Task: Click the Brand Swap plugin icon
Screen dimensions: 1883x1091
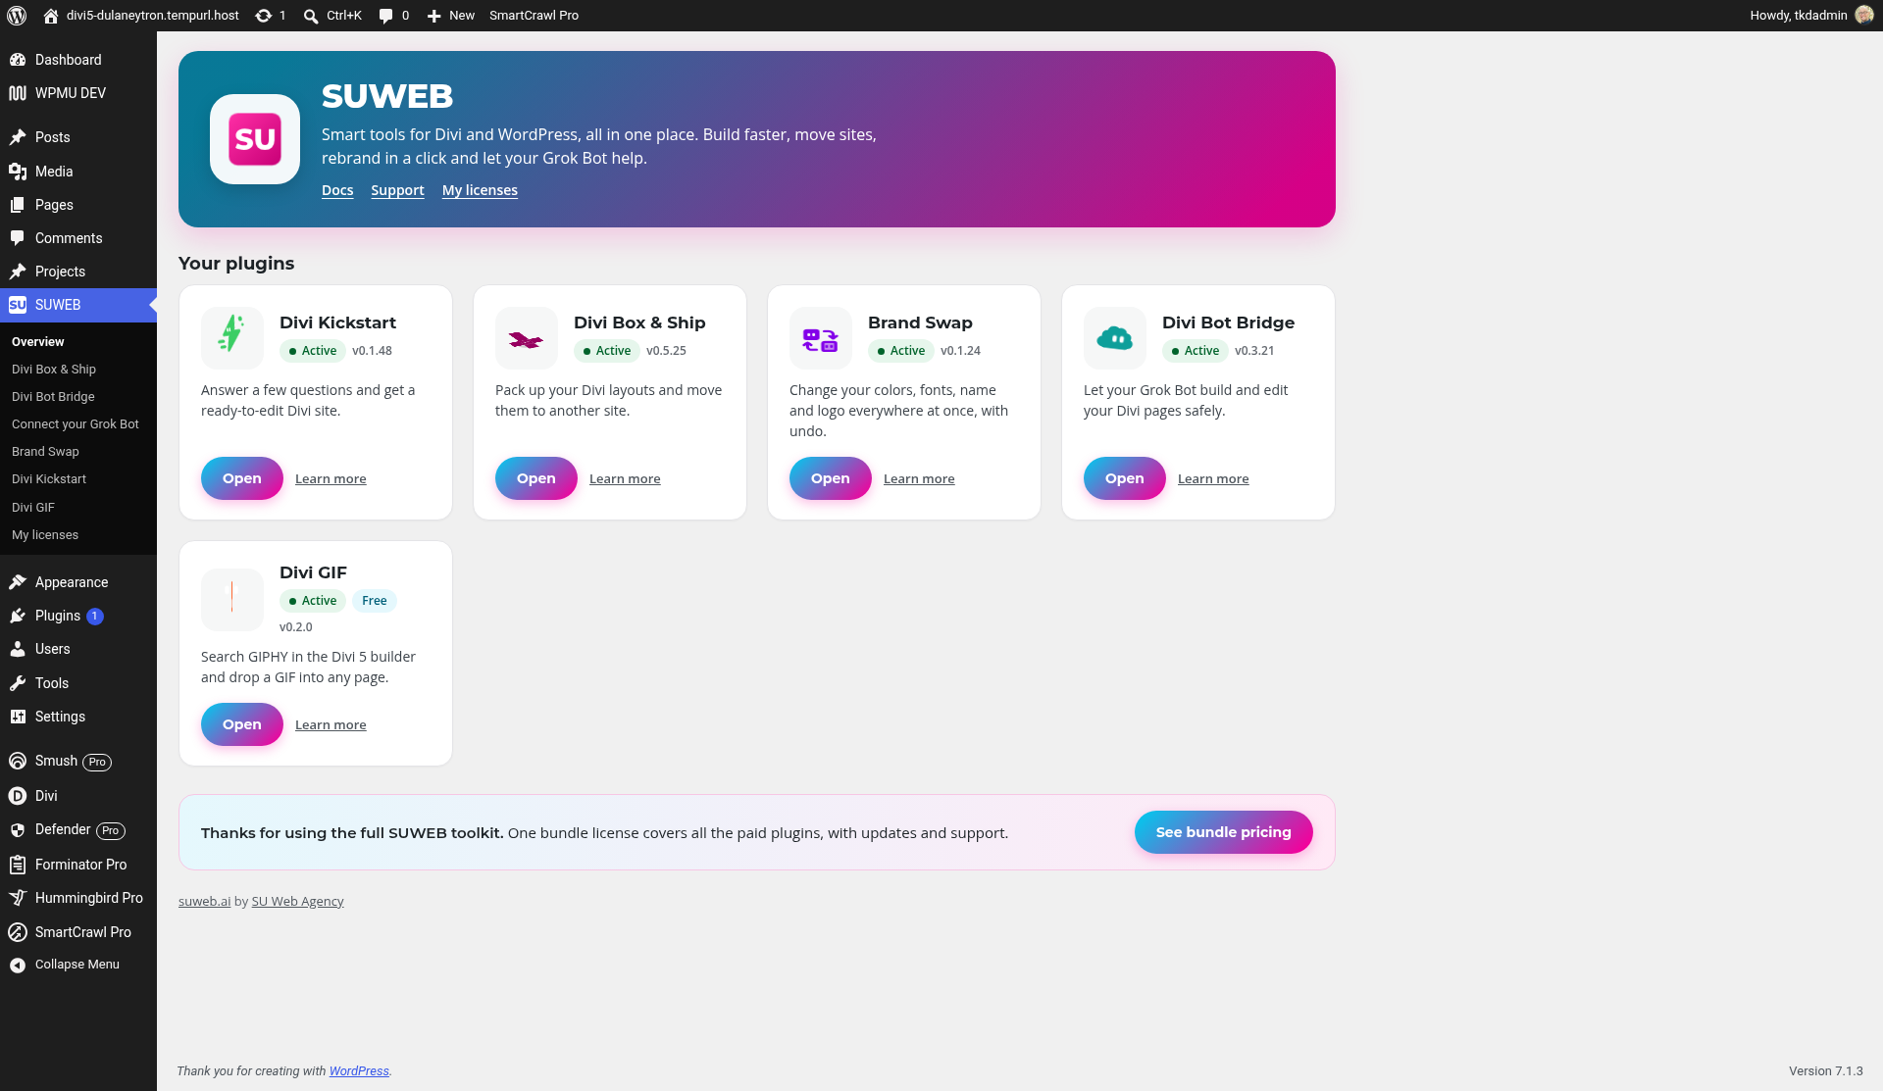Action: pyautogui.click(x=821, y=338)
